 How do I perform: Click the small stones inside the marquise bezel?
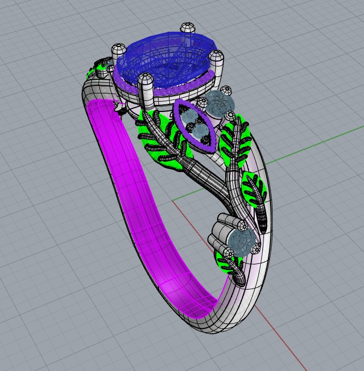point(195,123)
